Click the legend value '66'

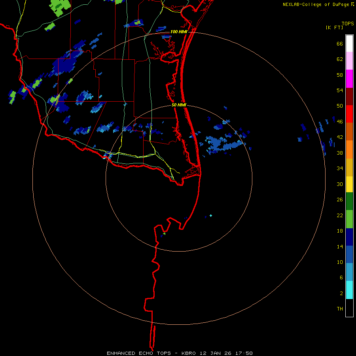[340, 44]
